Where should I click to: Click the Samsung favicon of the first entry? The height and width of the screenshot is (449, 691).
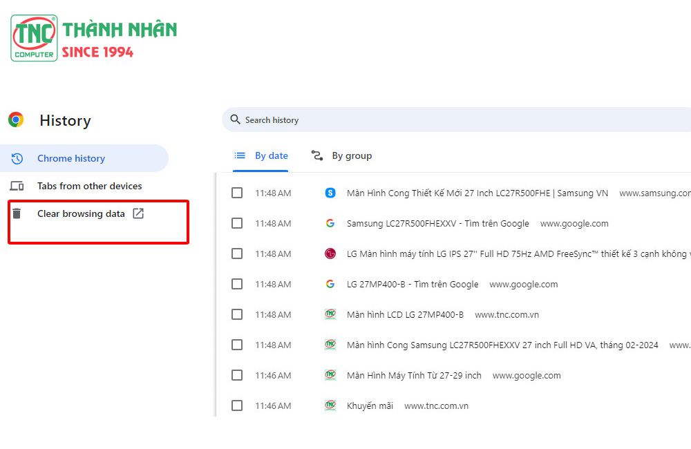point(330,193)
